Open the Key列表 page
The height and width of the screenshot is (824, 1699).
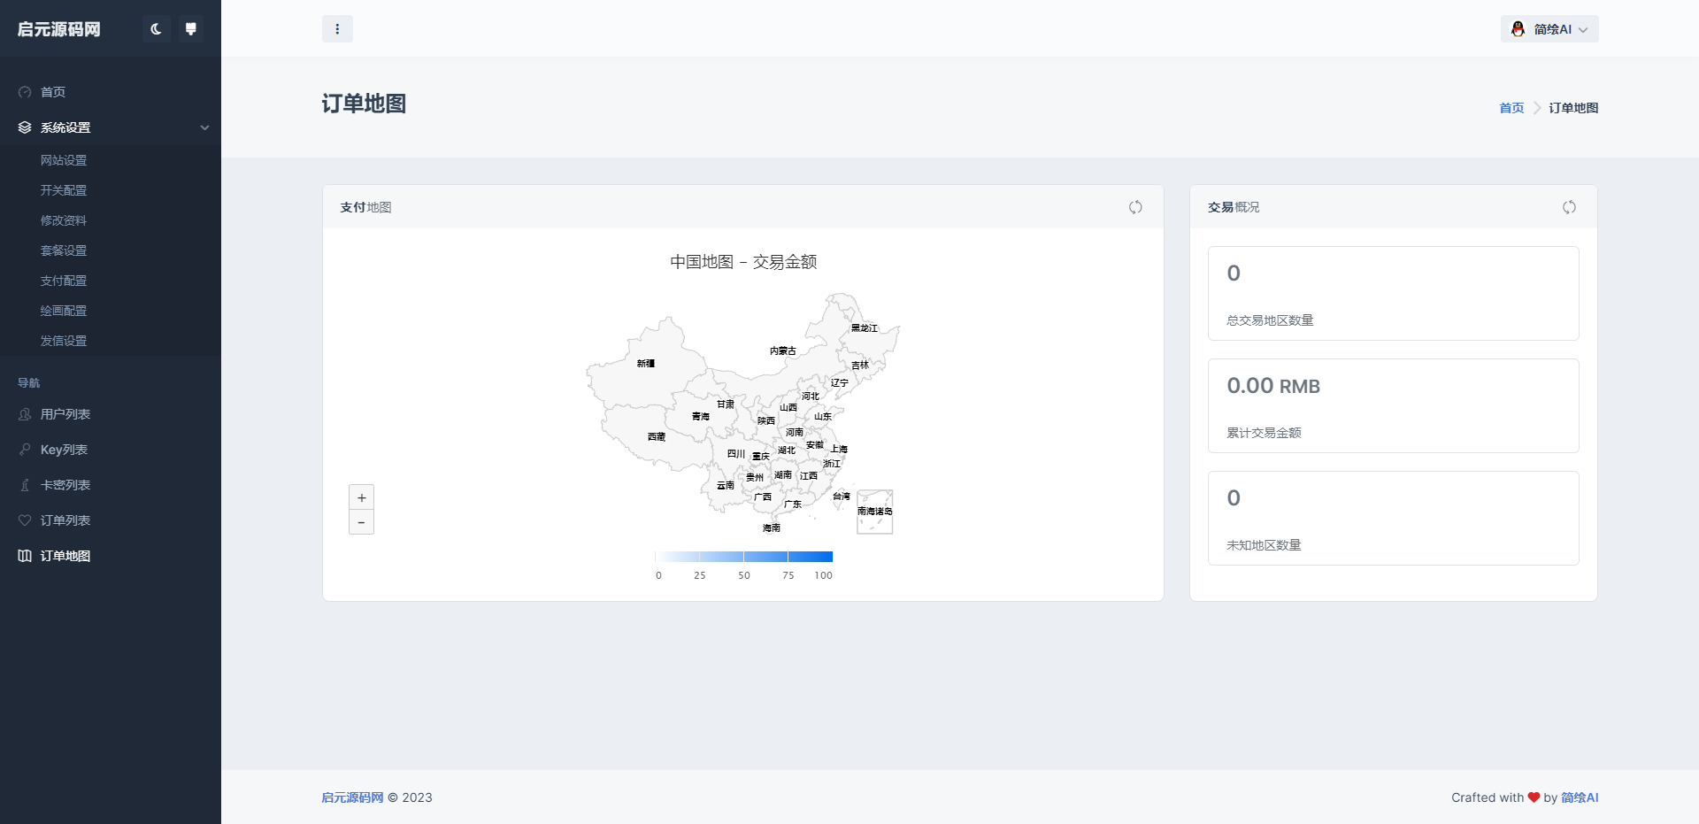pos(64,450)
